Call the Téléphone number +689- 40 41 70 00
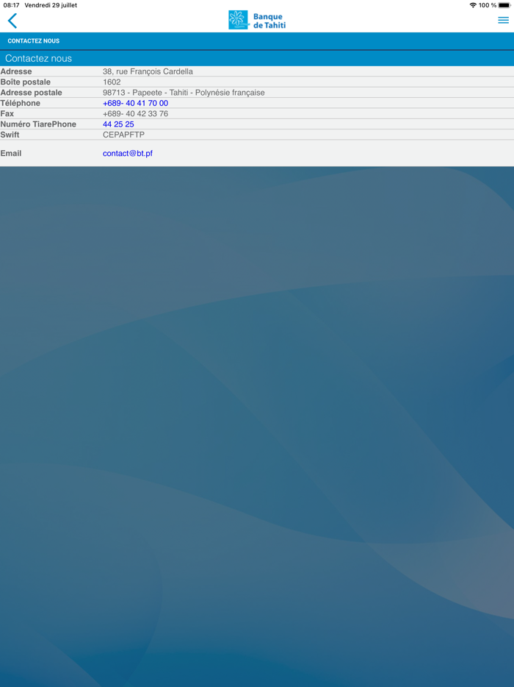 [x=135, y=103]
